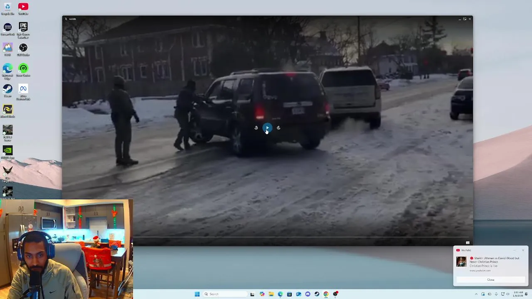
Task: Open notification options ellipsis menu
Action: click(x=514, y=250)
